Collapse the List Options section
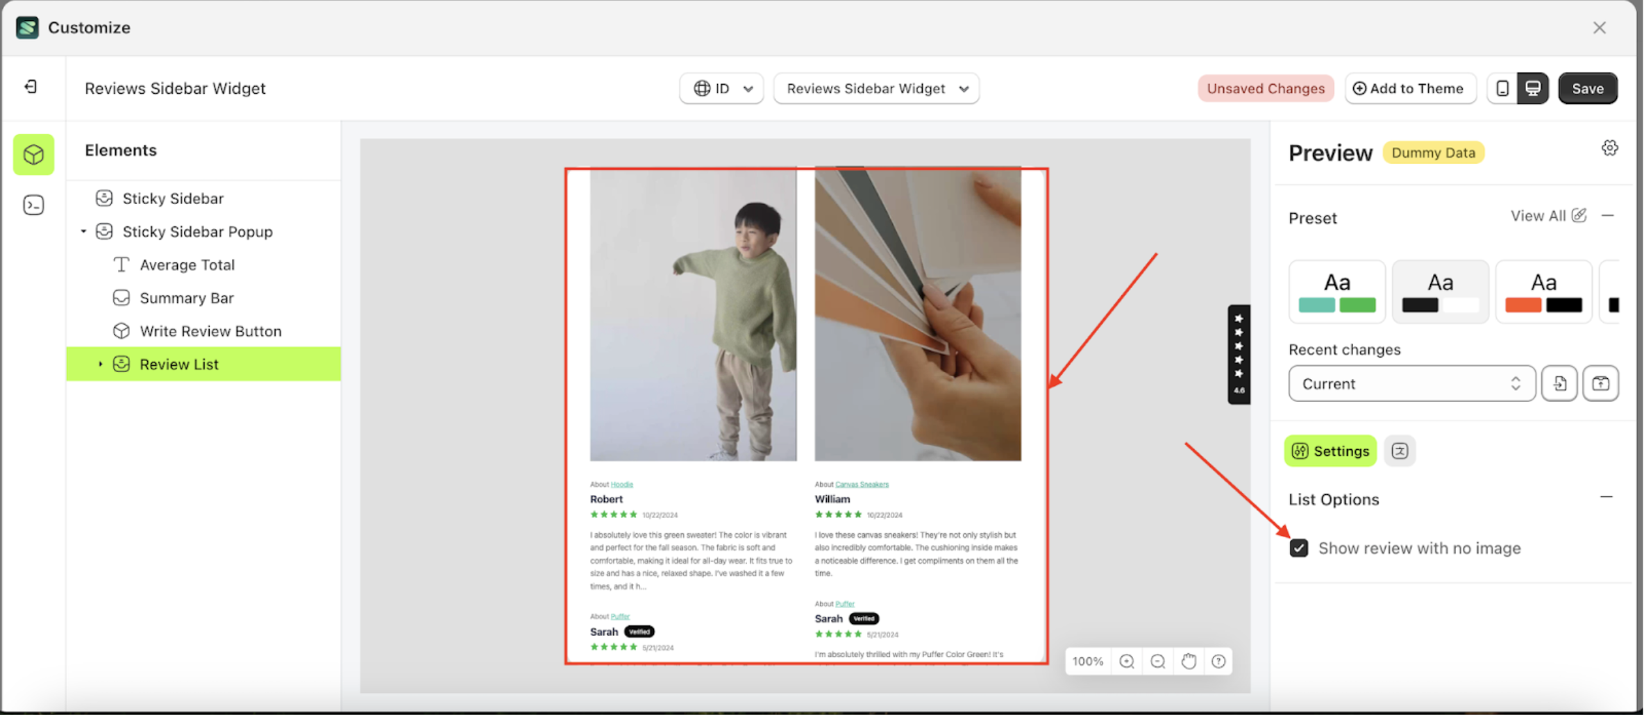The width and height of the screenshot is (1644, 715). click(1606, 498)
